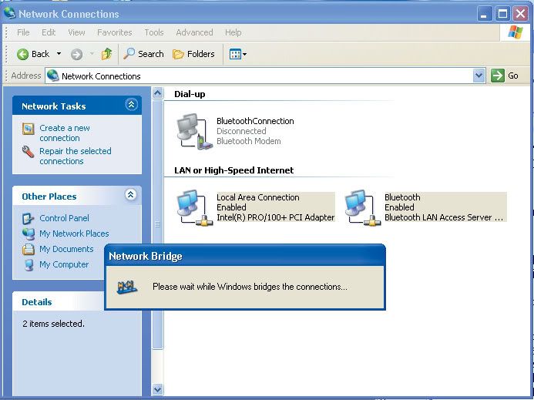Click the Forward arrow icon in toolbar
Screen dimensions: 534x400
[76, 54]
